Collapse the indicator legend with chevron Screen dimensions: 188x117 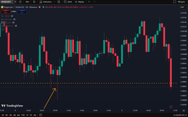click(x=3, y=29)
